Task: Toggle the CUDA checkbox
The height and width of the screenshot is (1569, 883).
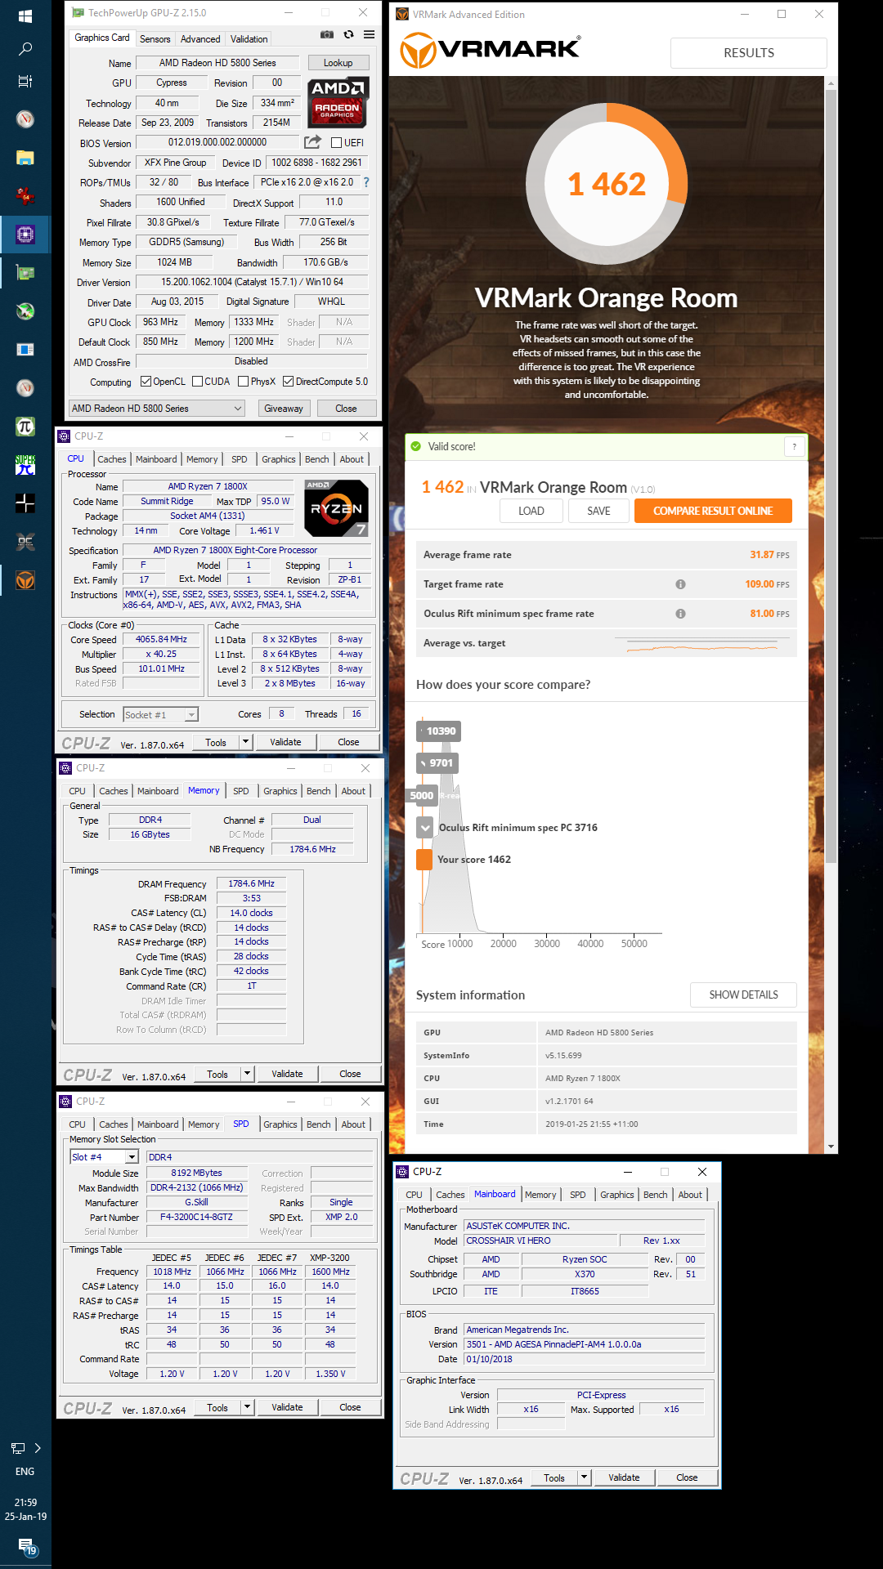Action: [197, 382]
